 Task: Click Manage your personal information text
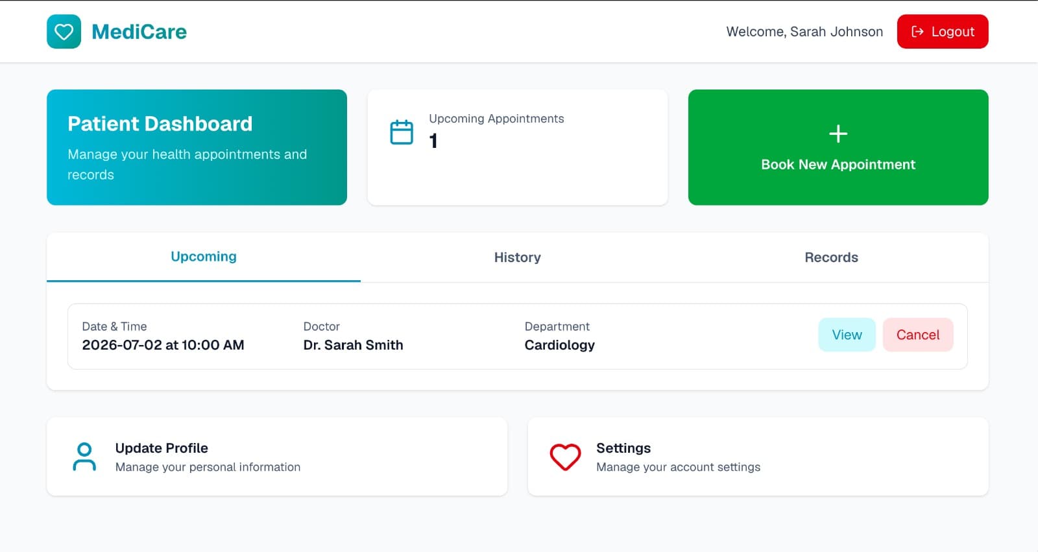click(x=208, y=467)
